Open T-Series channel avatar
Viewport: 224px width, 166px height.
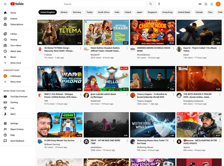click(x=40, y=49)
